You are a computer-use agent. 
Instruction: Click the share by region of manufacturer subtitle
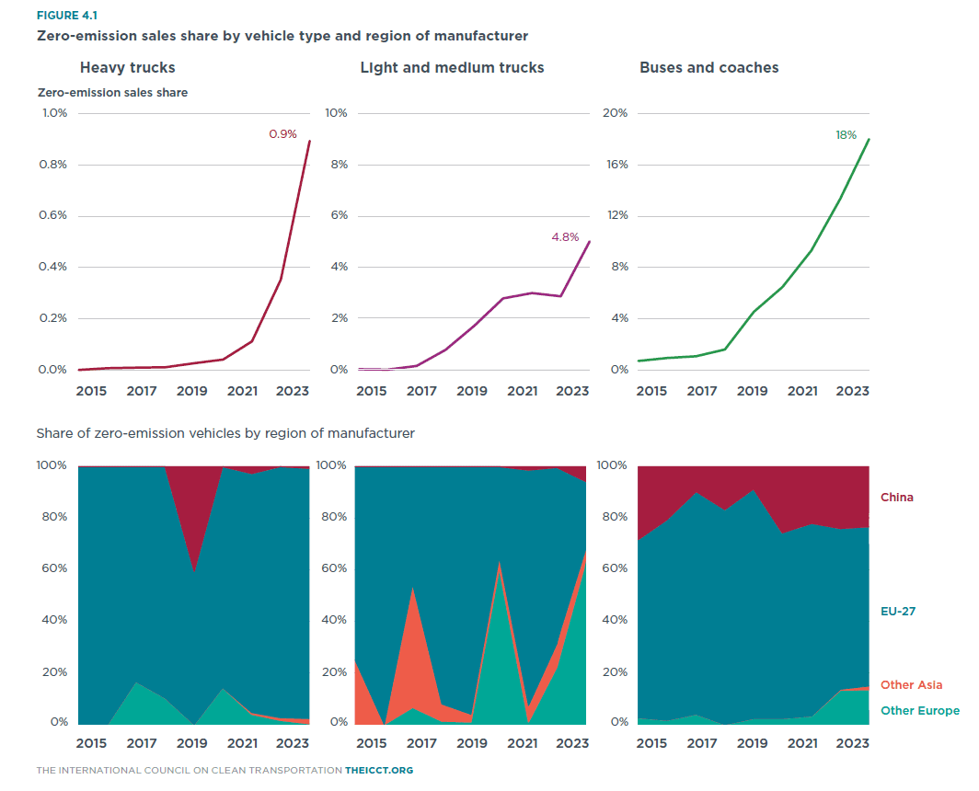(x=225, y=432)
